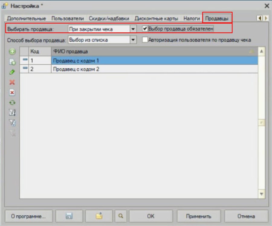Close the 'Настройка' window
Screen dimensions: 272x226
[267, 6]
